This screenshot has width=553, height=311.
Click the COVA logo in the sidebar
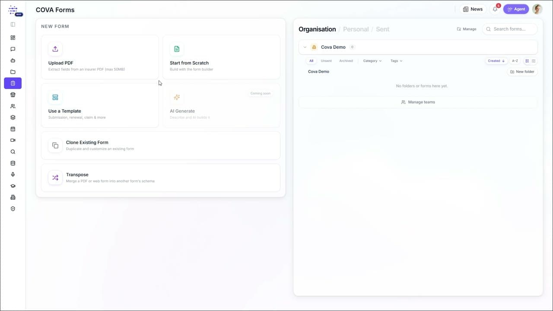tap(14, 10)
